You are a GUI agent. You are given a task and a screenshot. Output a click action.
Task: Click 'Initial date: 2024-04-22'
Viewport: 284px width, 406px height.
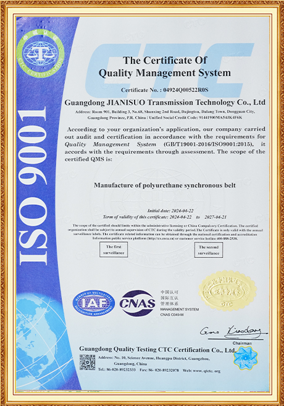[x=170, y=211]
